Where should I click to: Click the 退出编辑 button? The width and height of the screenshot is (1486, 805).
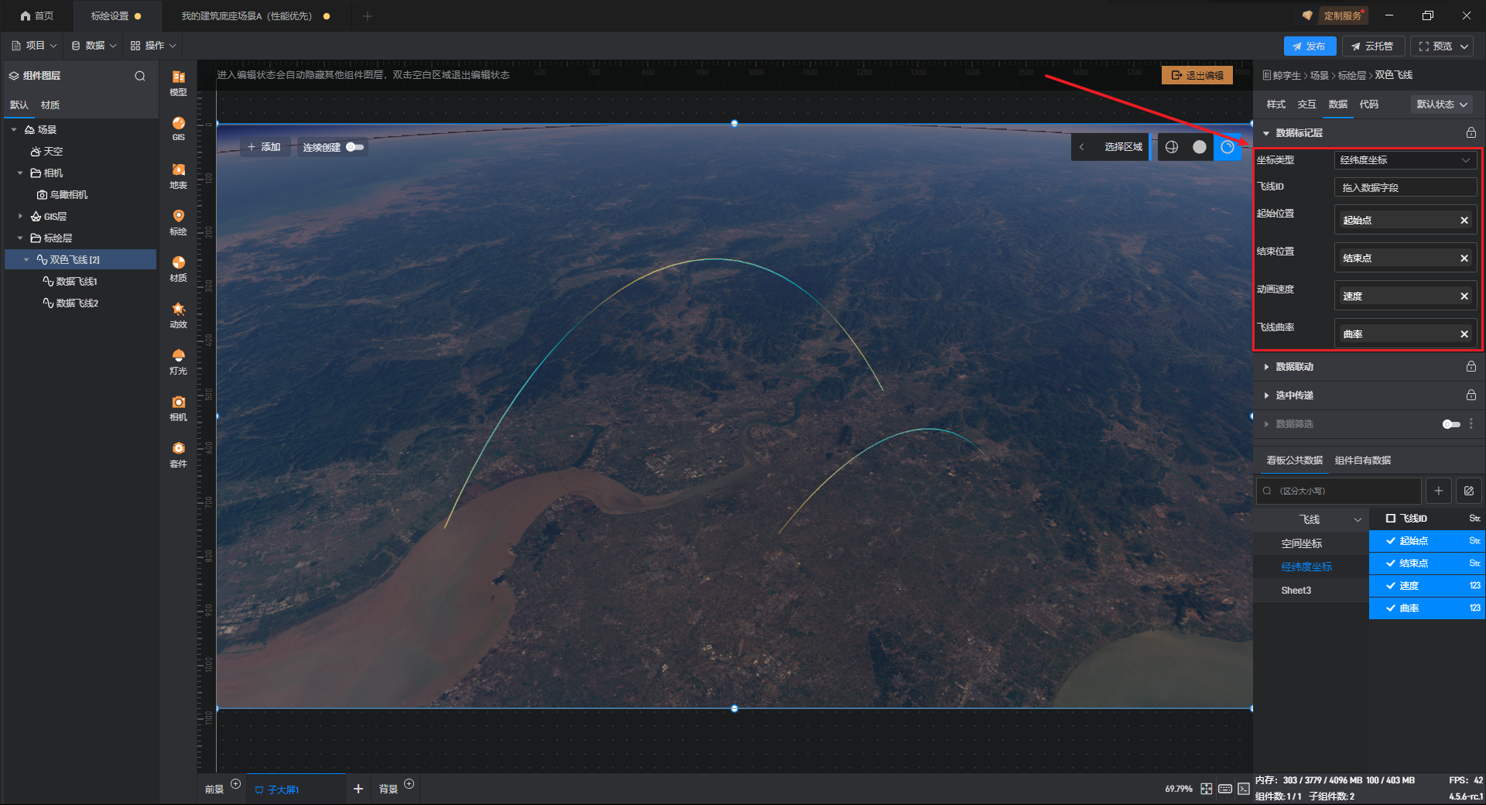pyautogui.click(x=1197, y=75)
